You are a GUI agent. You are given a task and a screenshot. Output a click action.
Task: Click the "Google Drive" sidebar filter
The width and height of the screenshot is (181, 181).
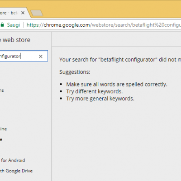pyautogui.click(x=16, y=171)
